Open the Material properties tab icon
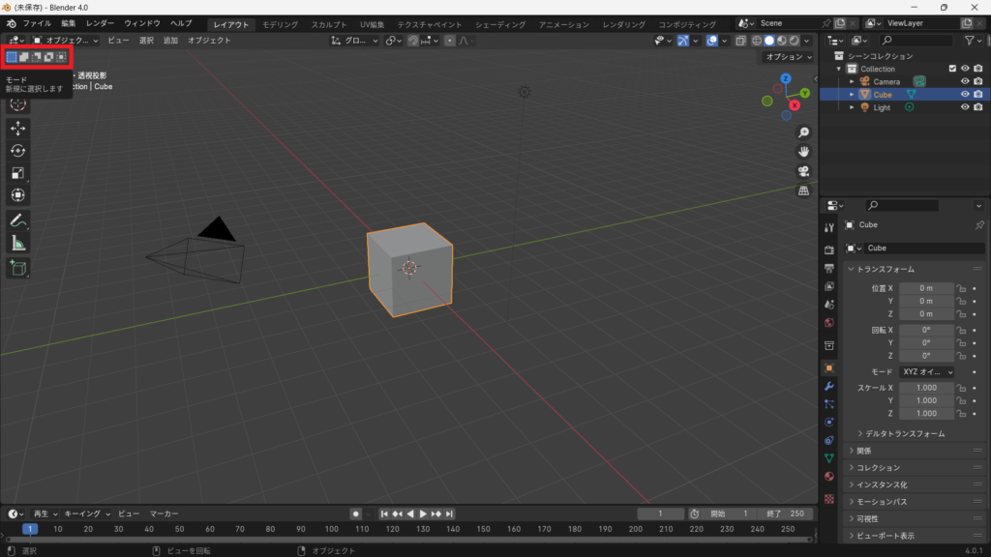The height and width of the screenshot is (557, 991). click(829, 476)
